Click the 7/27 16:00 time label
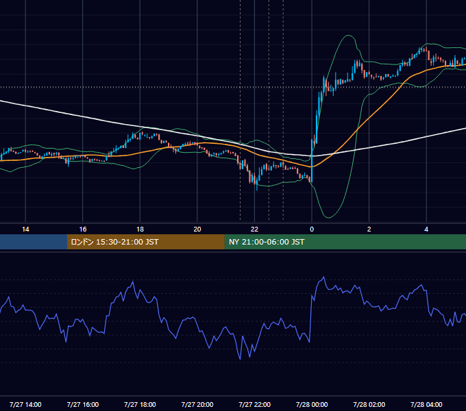The width and height of the screenshot is (466, 411). [83, 404]
